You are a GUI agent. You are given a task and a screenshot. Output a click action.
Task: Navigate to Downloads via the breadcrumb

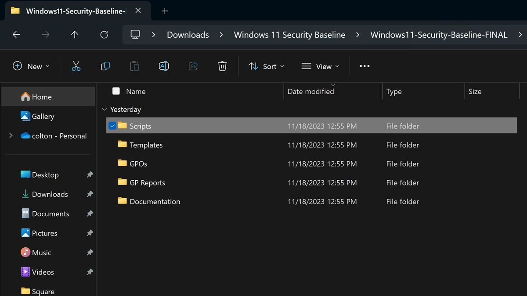click(188, 35)
